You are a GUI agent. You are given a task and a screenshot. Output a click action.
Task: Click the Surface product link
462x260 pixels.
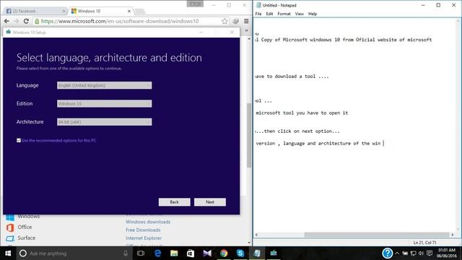tap(27, 238)
